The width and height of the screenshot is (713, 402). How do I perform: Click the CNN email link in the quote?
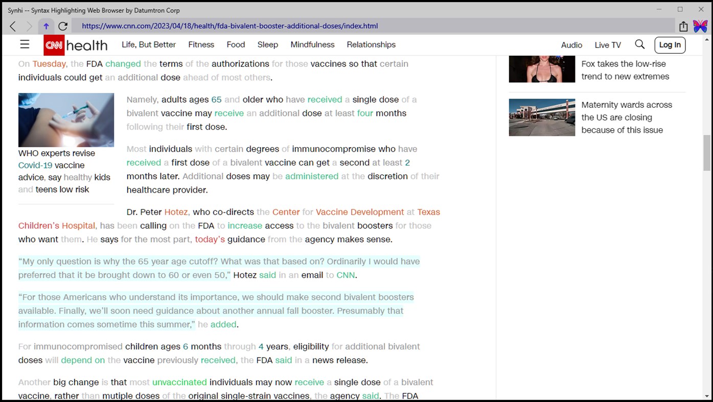346,275
